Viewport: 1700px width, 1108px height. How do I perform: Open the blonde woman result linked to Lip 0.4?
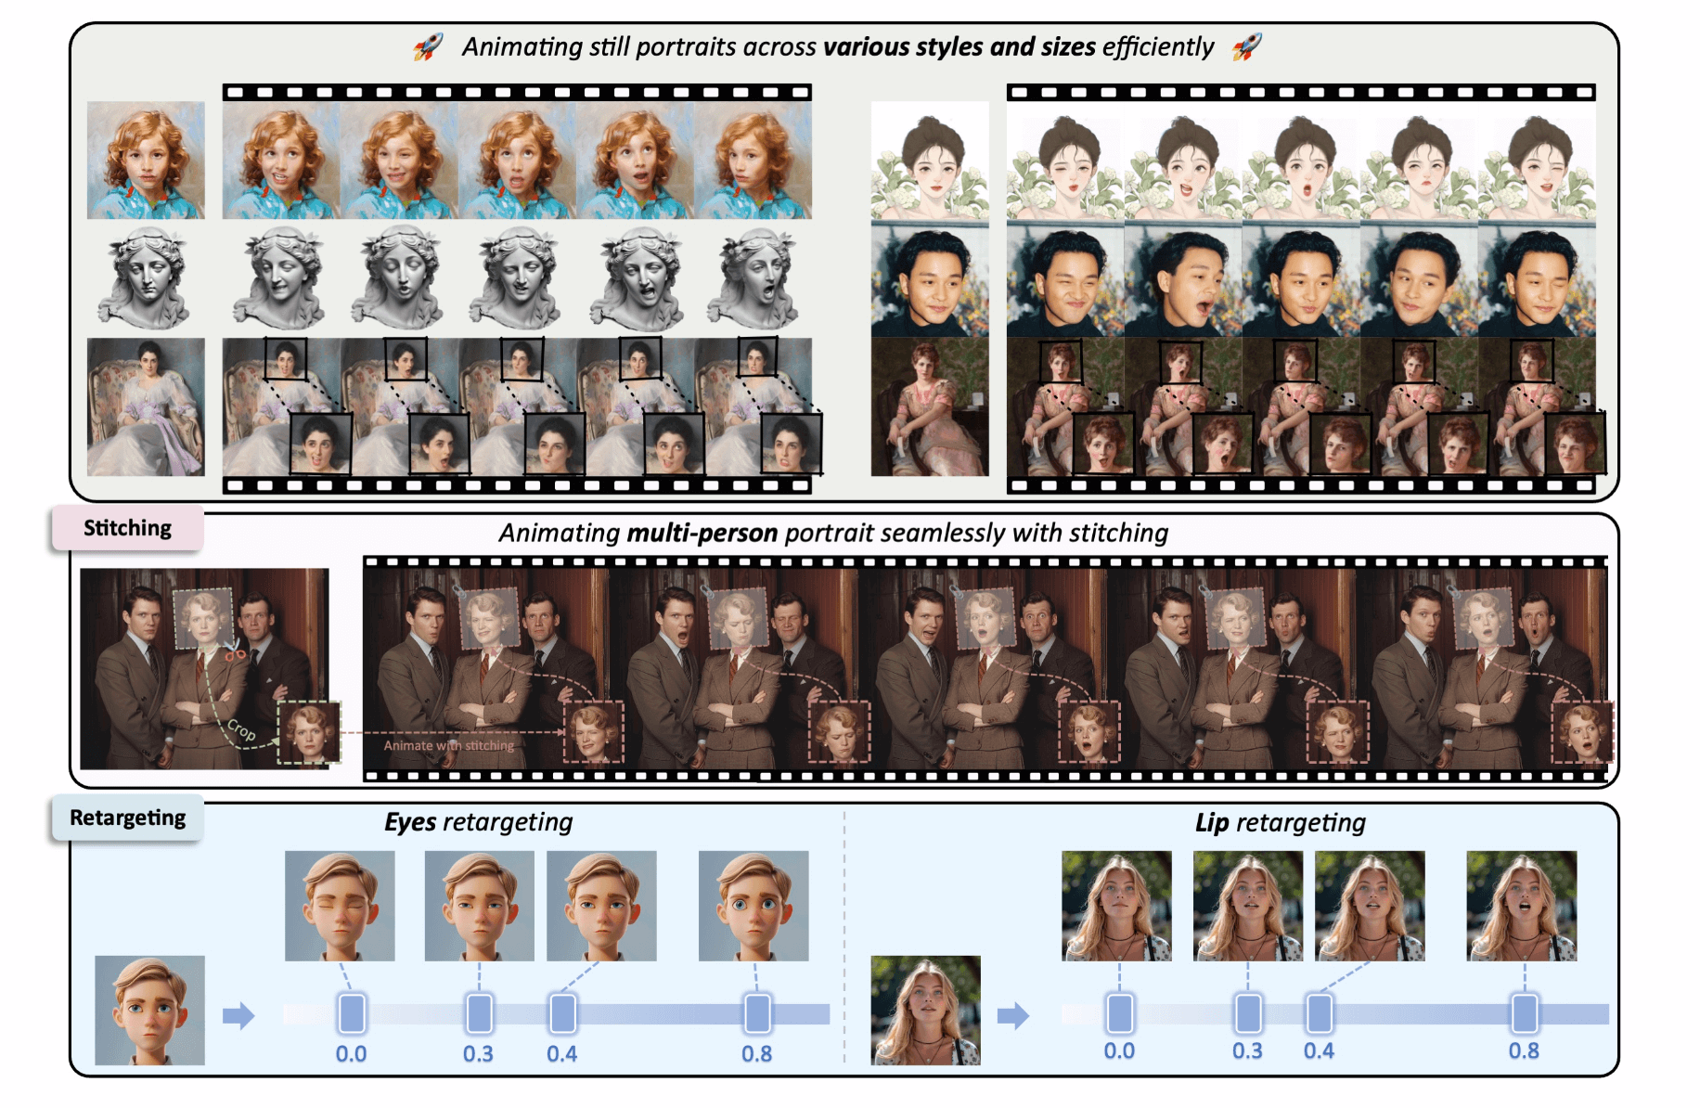[1370, 906]
